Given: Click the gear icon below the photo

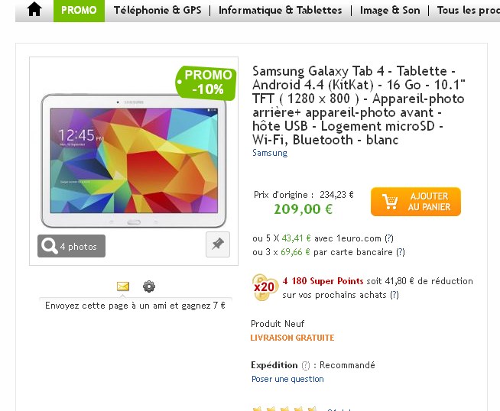Looking at the screenshot, I should pyautogui.click(x=149, y=286).
